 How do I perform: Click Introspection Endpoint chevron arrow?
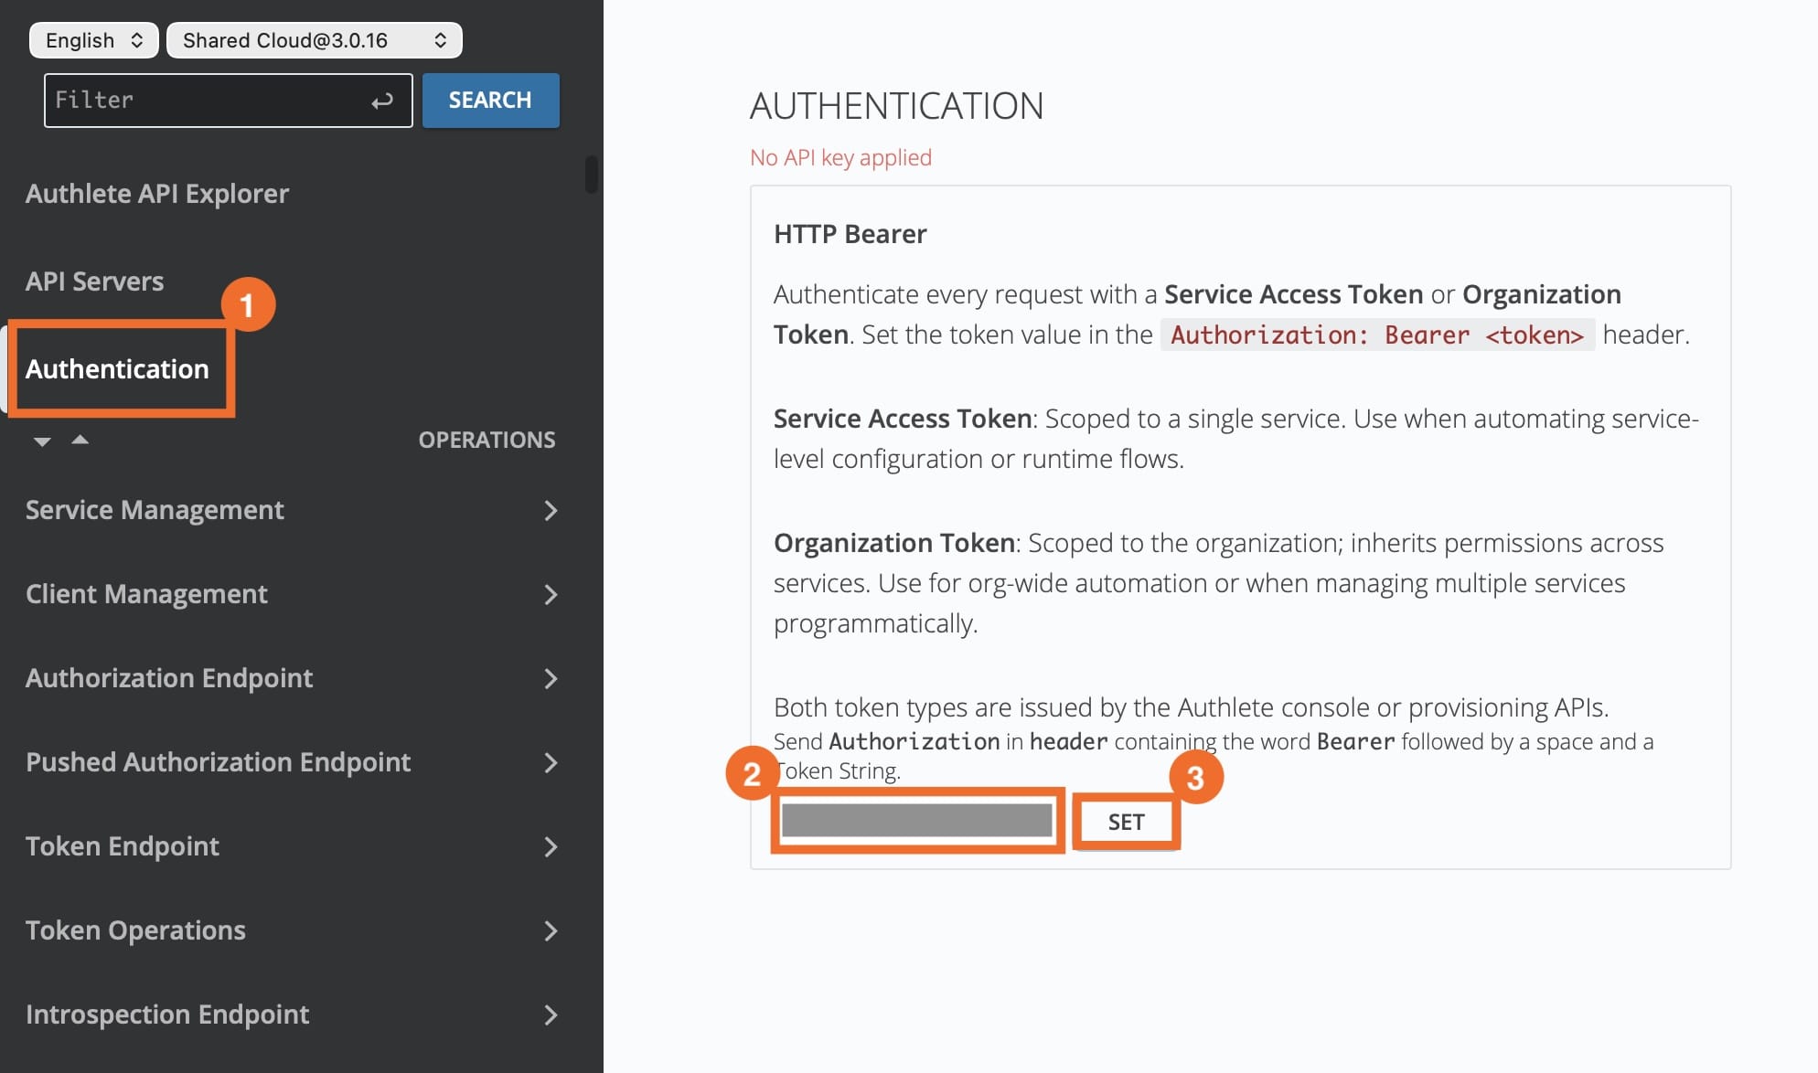point(551,1015)
